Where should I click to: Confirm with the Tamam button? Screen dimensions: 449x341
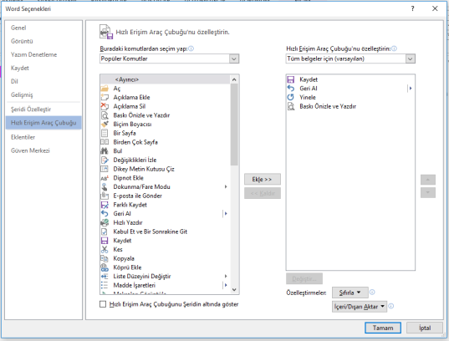383,328
